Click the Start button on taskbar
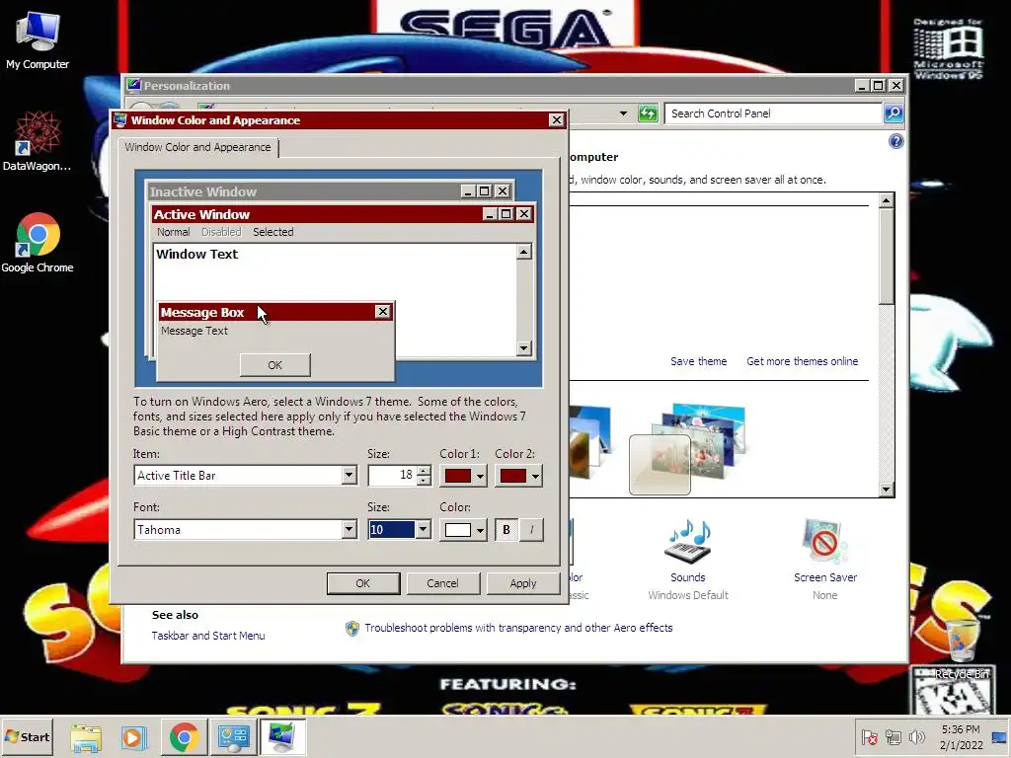Image resolution: width=1011 pixels, height=758 pixels. point(27,736)
